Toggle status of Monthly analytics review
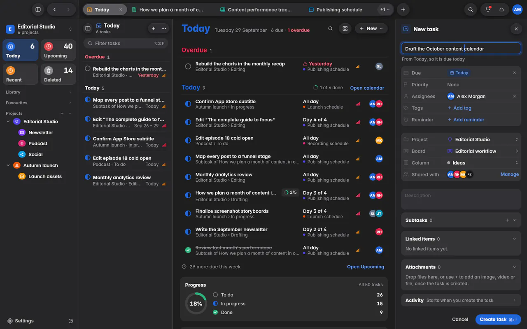This screenshot has width=527, height=329. click(188, 177)
